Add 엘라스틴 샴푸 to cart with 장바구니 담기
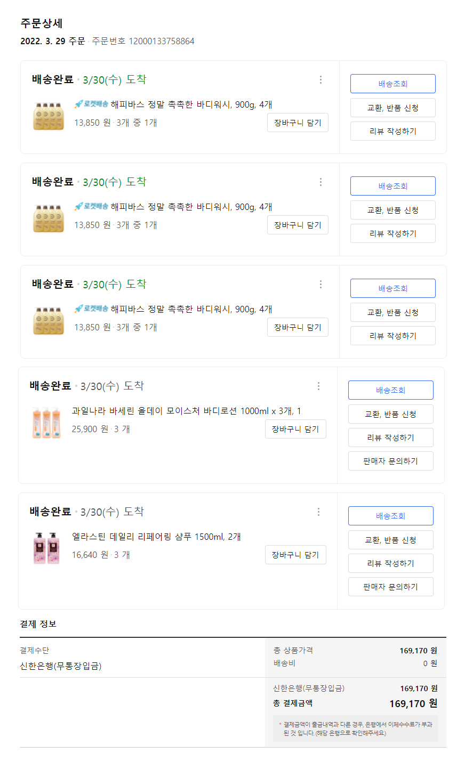The image size is (473, 778). (x=295, y=555)
